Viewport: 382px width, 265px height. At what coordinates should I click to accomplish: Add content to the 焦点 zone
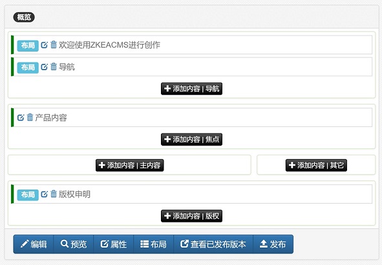coord(191,139)
